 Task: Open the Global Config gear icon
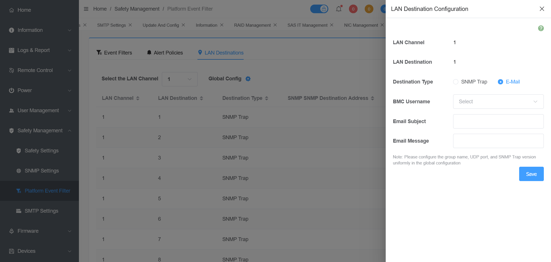point(248,79)
